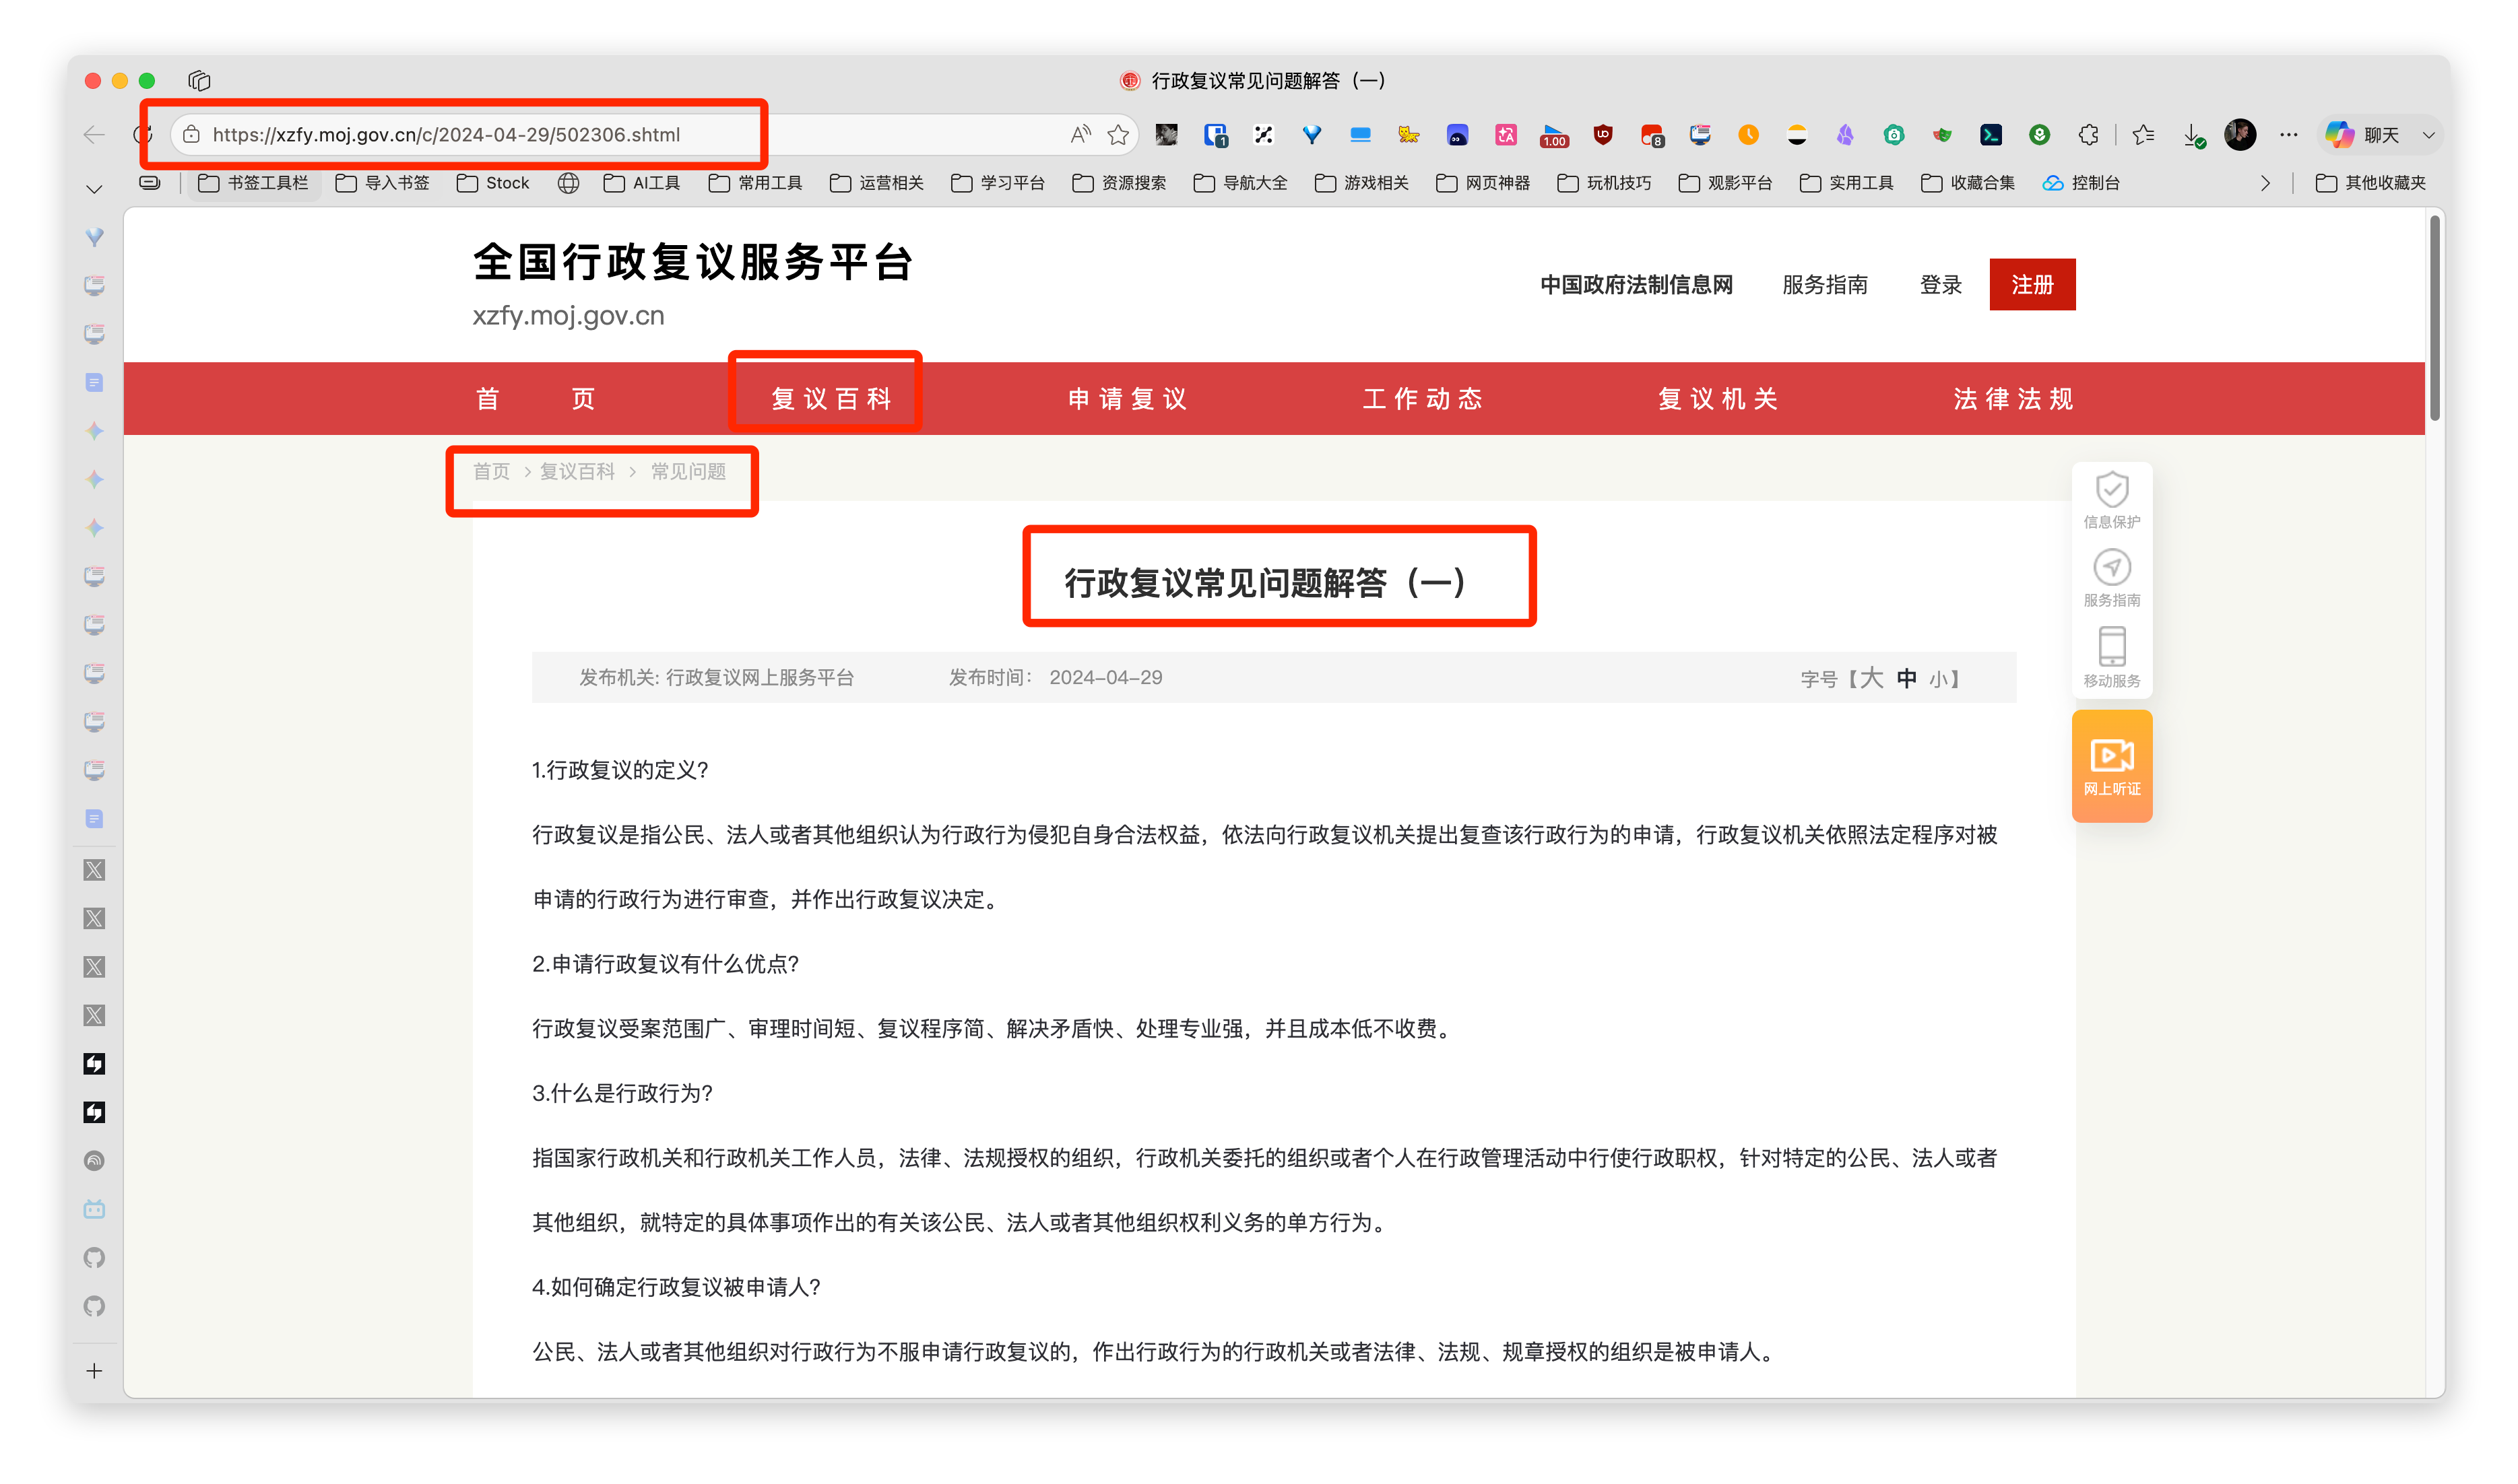Click the text 发布时间: 2024-04-29
Screen dimensions: 2518x1484
pos(1056,678)
